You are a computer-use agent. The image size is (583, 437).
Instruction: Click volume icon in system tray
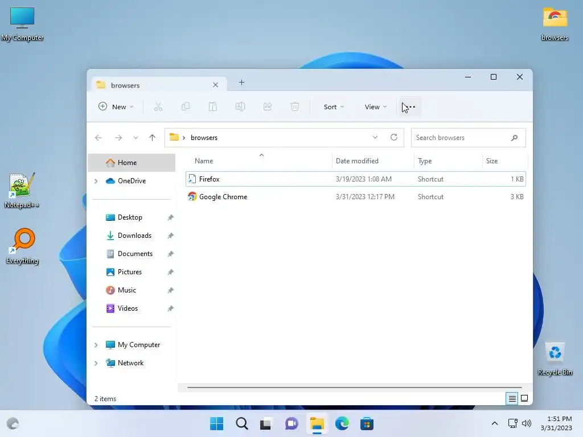[x=527, y=423]
